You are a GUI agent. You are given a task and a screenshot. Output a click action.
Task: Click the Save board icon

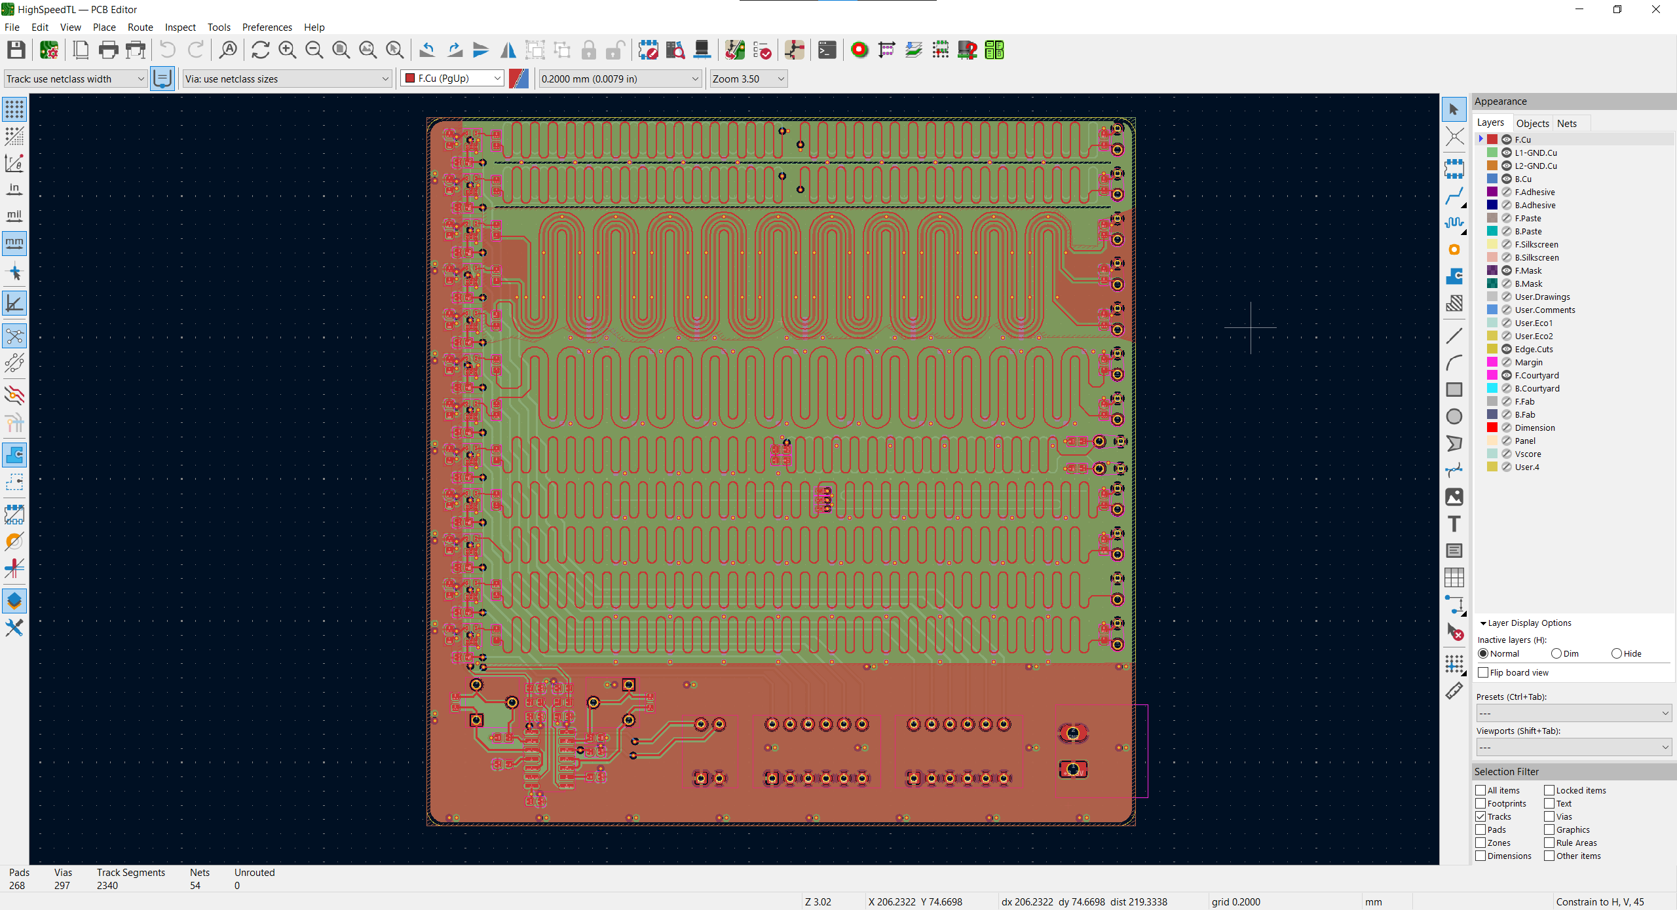tap(16, 50)
